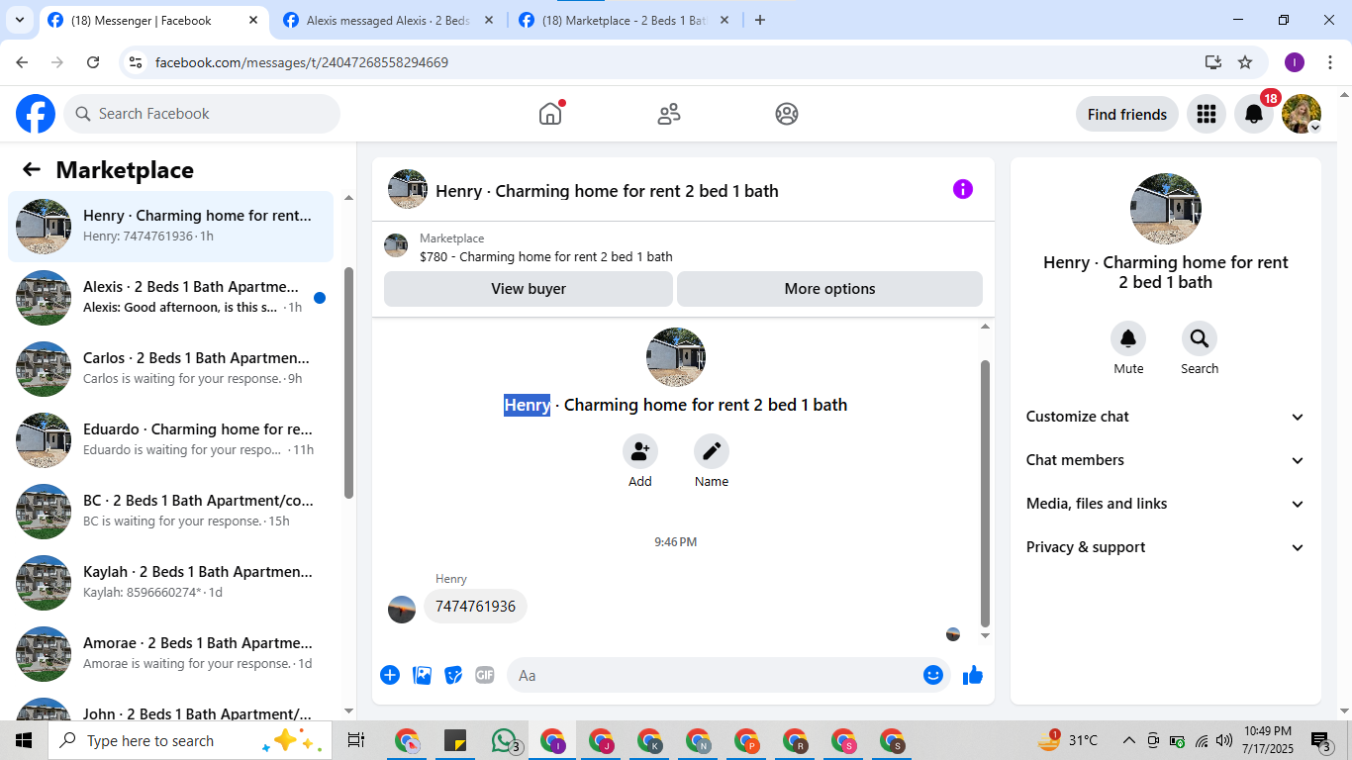Open WhatsApp from the taskbar

505,740
